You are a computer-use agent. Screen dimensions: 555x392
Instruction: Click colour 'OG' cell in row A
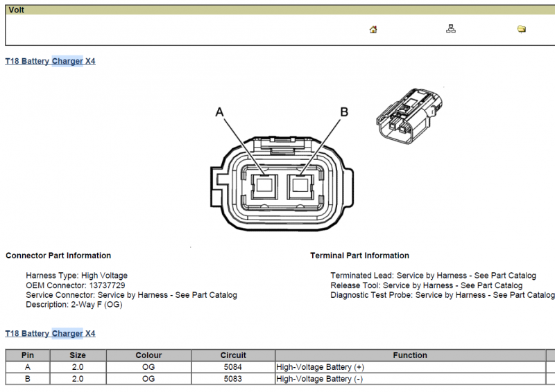[148, 367]
